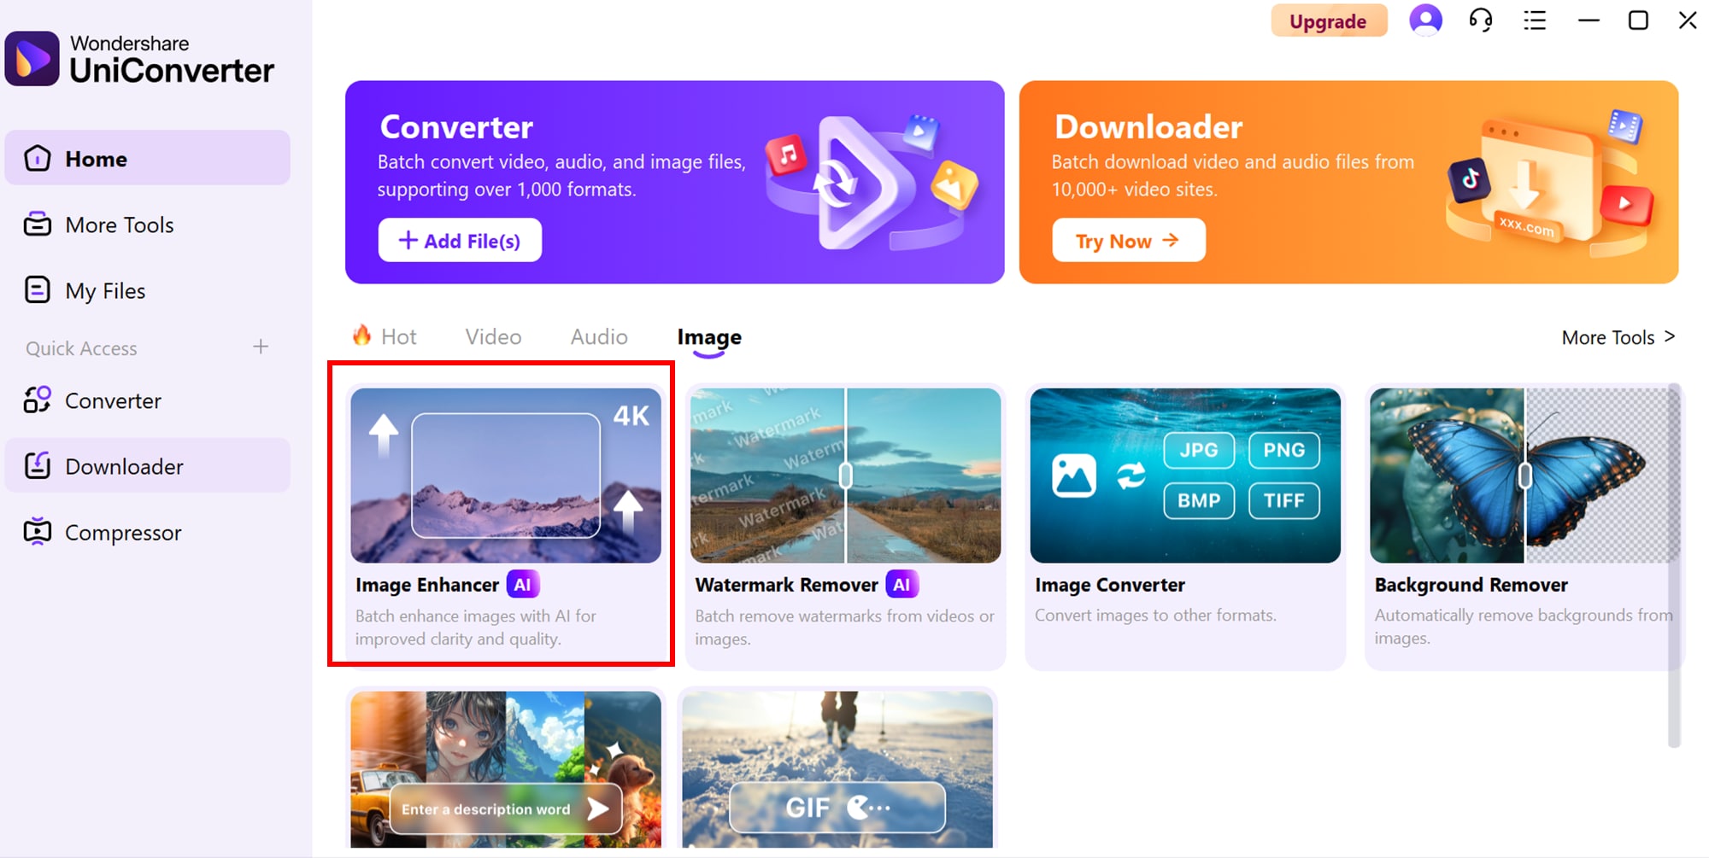Click the Quick Access label
The width and height of the screenshot is (1709, 858).
click(81, 348)
